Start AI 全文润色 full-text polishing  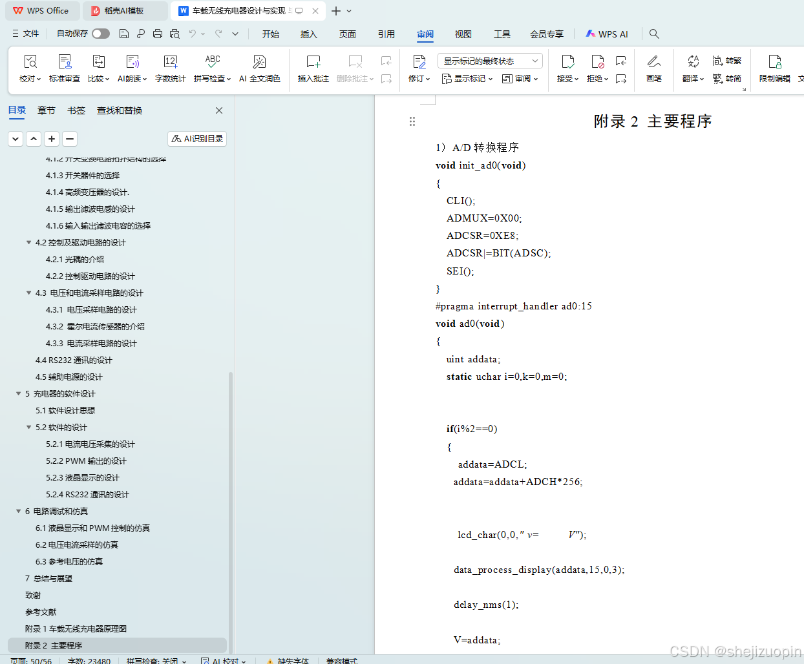259,68
